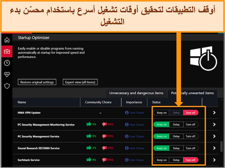The image size is (225, 168).
Task: Set PC Security Management Service to Delay
Action: point(176,136)
